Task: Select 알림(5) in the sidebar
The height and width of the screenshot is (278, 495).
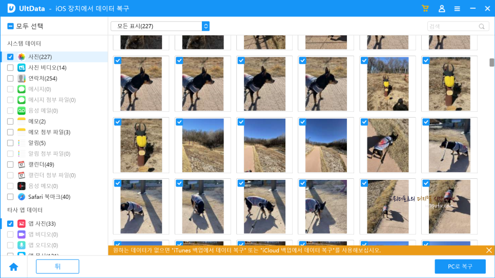Action: 37,143
